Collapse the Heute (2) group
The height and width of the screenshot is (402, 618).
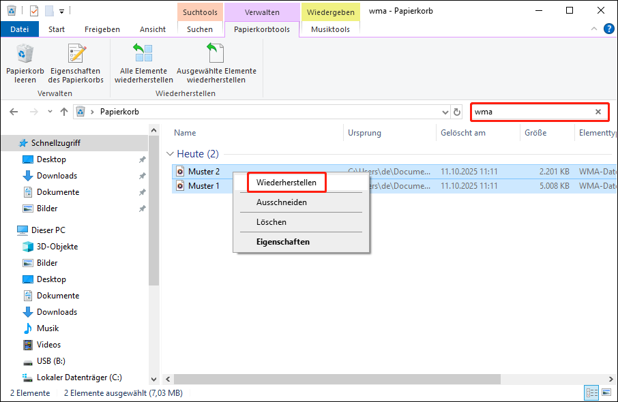(x=170, y=153)
